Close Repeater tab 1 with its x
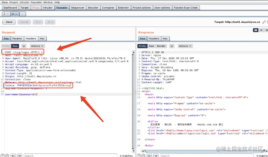 [x=8, y=14]
